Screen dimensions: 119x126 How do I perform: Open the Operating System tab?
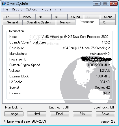tap(39, 22)
